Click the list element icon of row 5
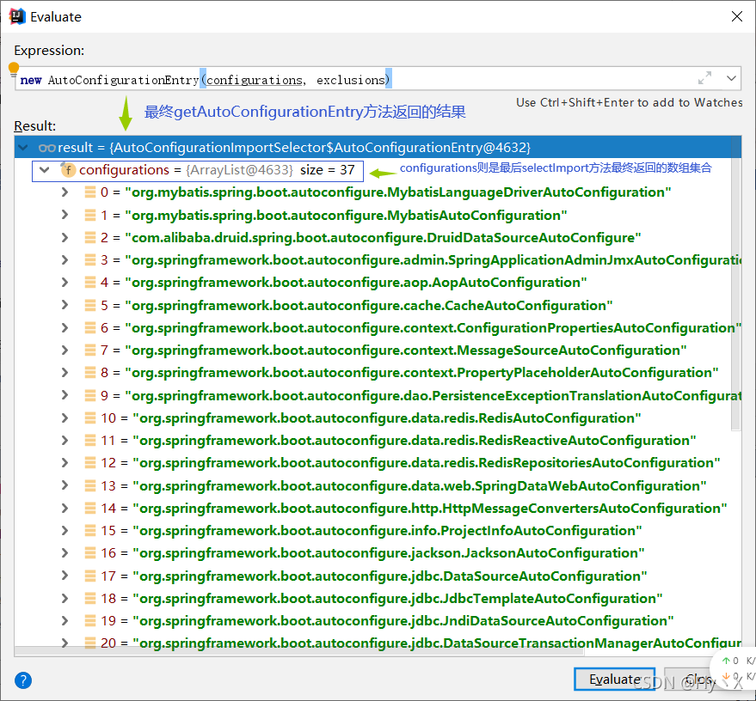Image resolution: width=756 pixels, height=701 pixels. 90,305
